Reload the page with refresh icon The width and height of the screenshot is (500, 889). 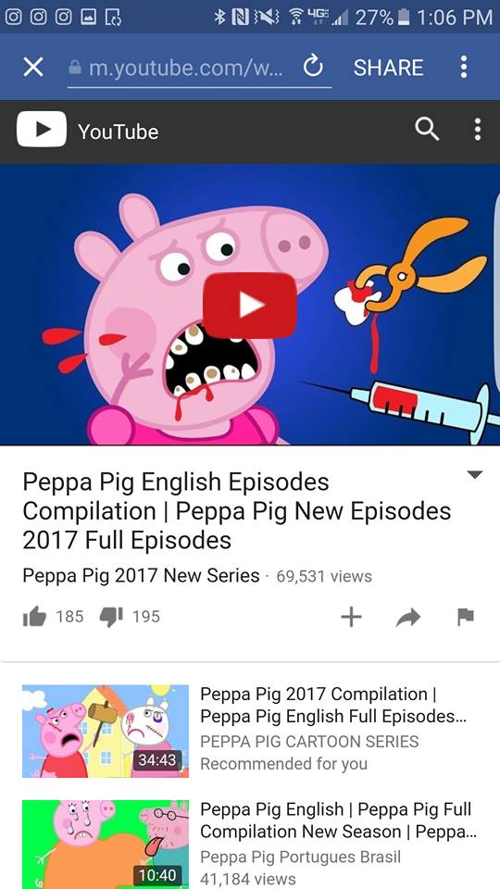pos(312,67)
